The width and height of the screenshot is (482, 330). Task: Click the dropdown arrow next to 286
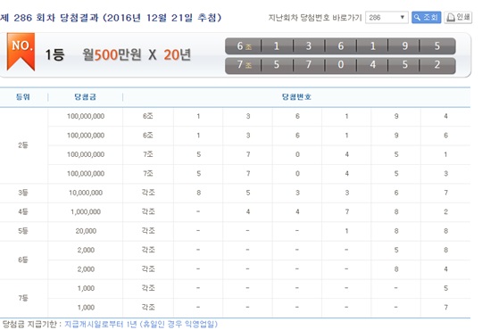click(402, 17)
